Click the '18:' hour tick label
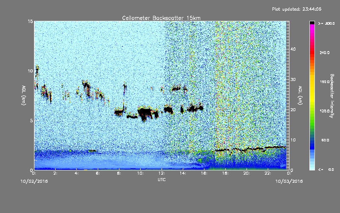 tap(226, 173)
